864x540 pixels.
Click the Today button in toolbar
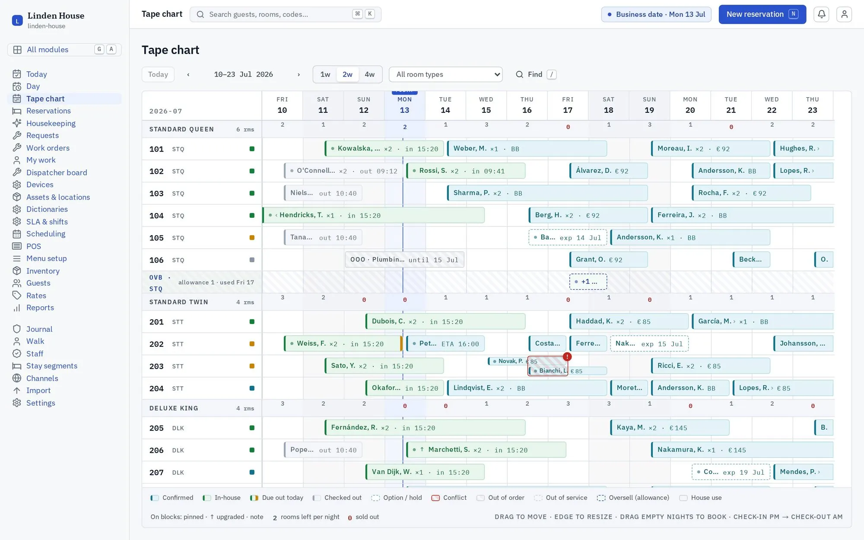(x=158, y=74)
